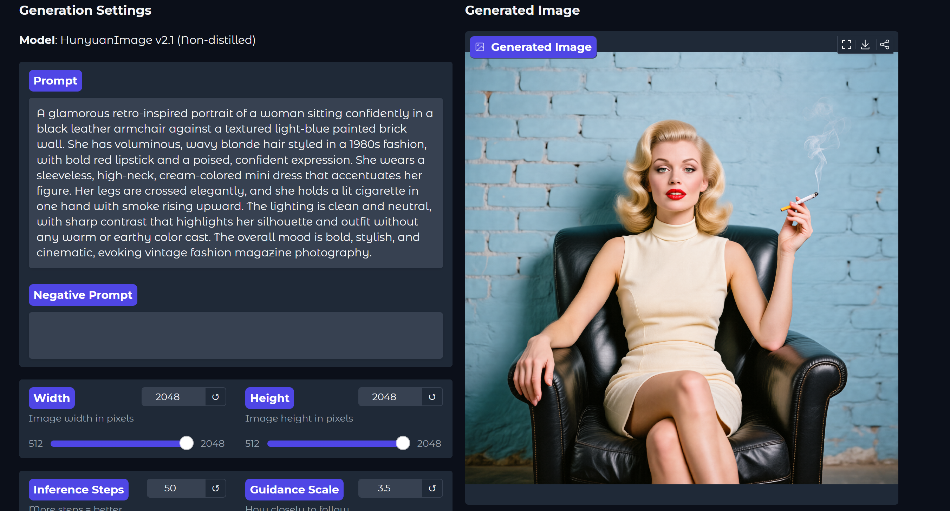
Task: Adjust the Height slider handle
Action: [x=403, y=443]
